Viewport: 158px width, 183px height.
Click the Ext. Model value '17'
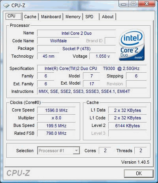click(92, 84)
